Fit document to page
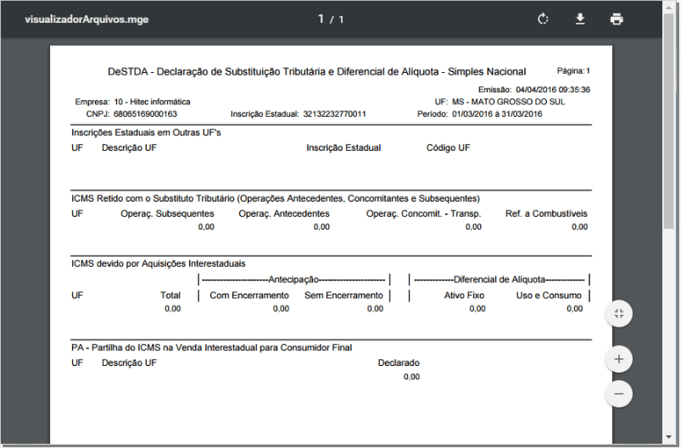Screen dimensions: 681x448 tap(619, 314)
